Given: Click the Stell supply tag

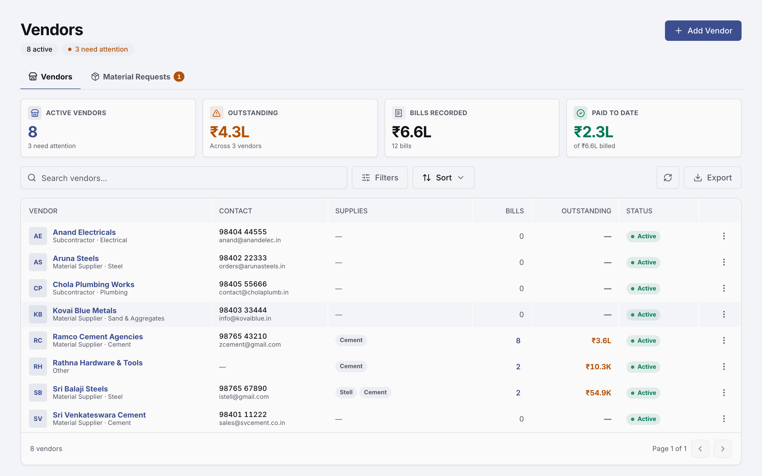Looking at the screenshot, I should pyautogui.click(x=346, y=392).
